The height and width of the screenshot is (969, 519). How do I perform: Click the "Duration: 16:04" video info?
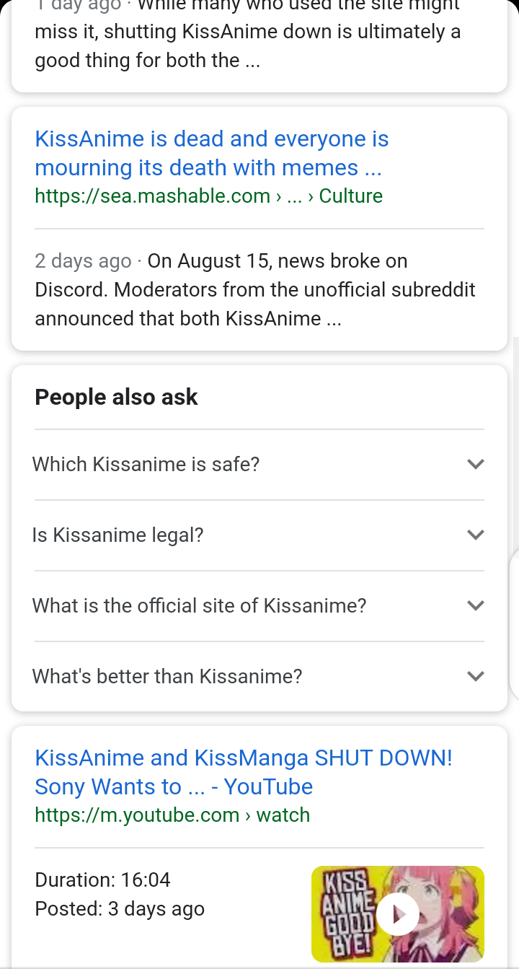[x=102, y=880]
